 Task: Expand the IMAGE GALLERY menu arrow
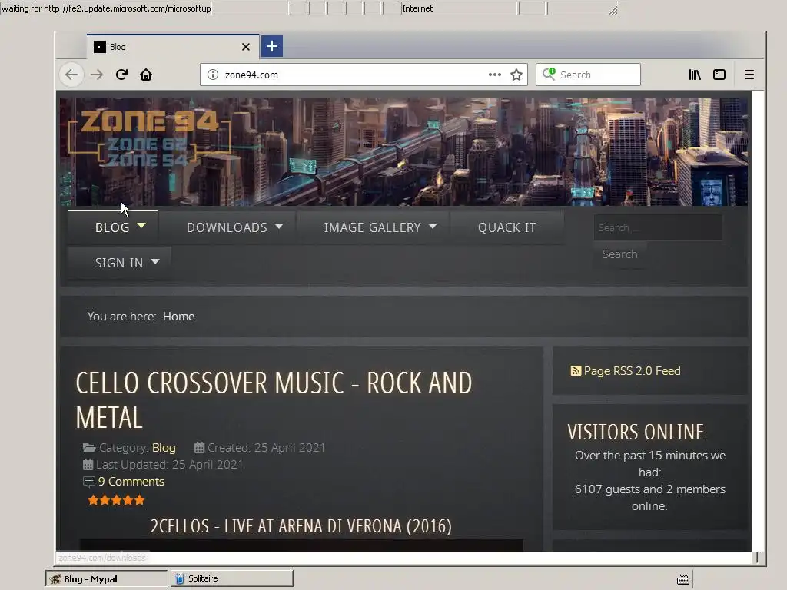(x=433, y=227)
